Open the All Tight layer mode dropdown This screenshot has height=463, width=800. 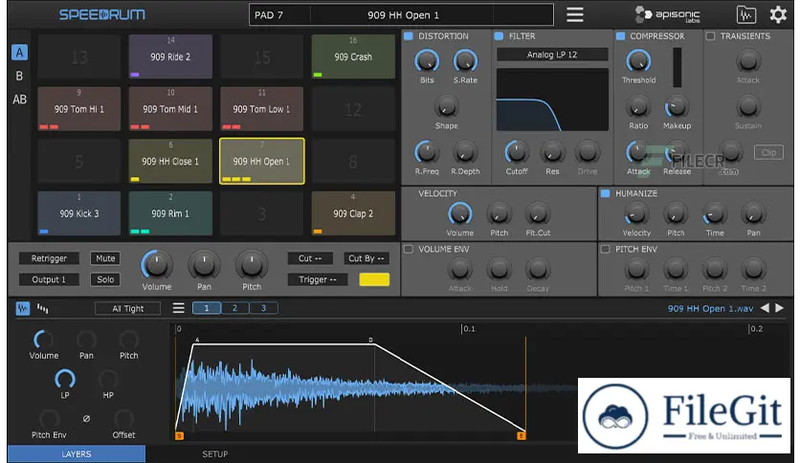[x=127, y=308]
